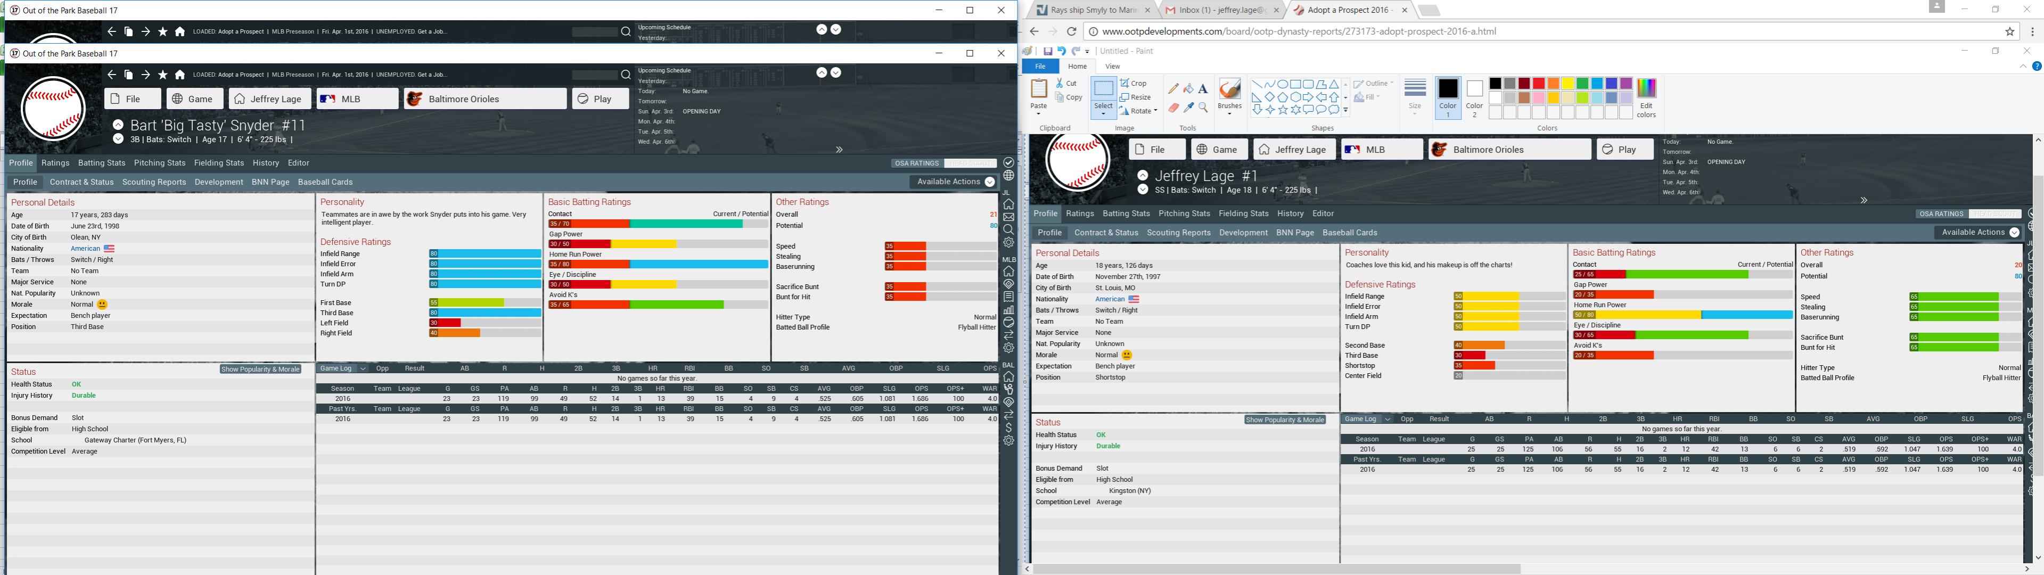Activate Color 1 in Paint
Image resolution: width=2044 pixels, height=575 pixels.
[1448, 98]
